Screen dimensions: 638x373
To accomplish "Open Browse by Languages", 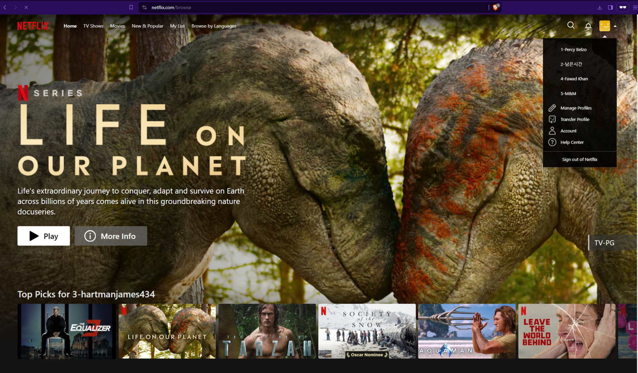I will coord(214,26).
